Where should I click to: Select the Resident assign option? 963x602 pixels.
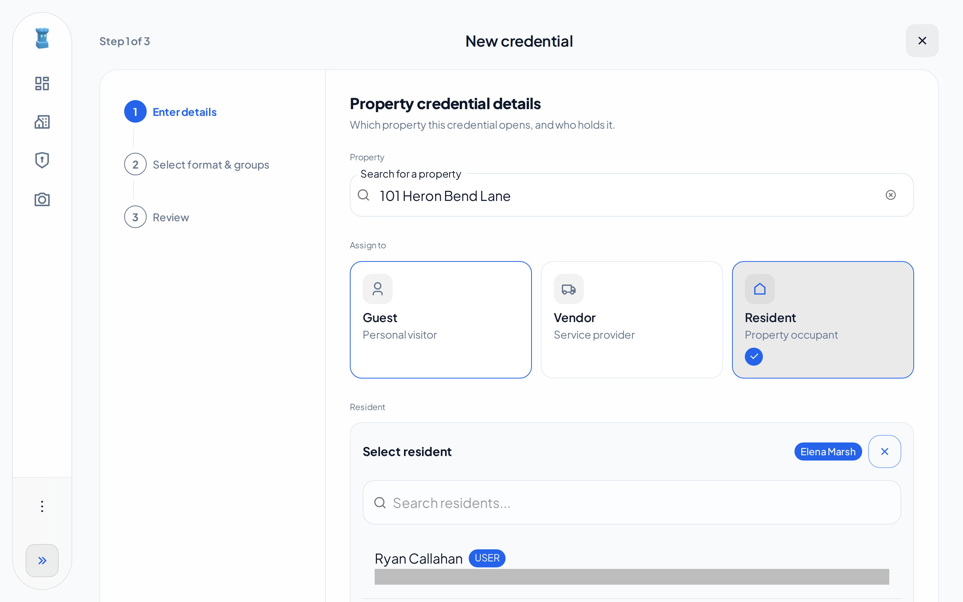[x=823, y=320]
